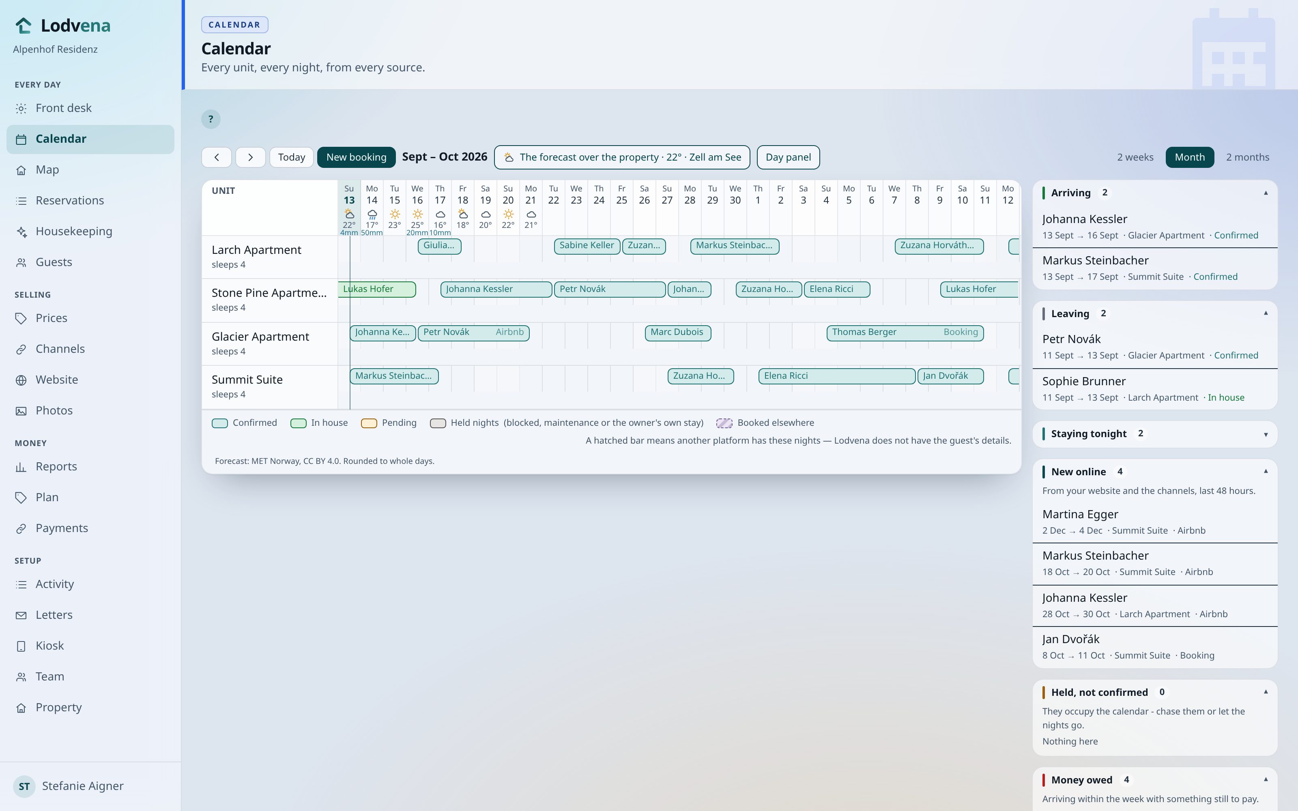
Task: Click the Reports bar chart icon
Action: tap(21, 467)
